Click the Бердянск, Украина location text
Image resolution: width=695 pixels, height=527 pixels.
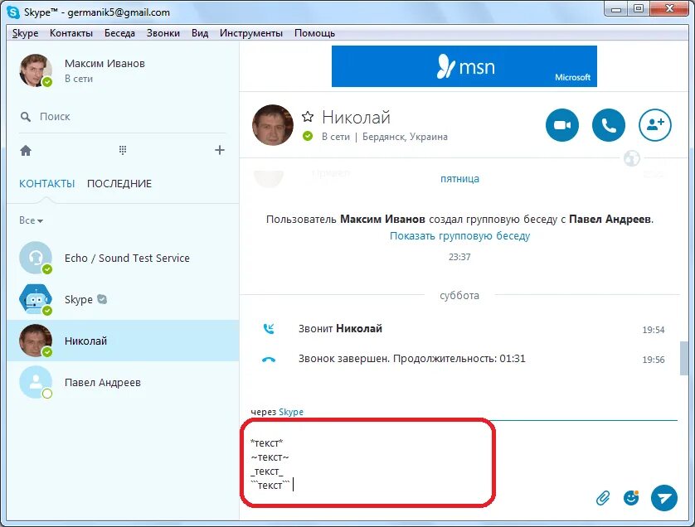(x=405, y=137)
